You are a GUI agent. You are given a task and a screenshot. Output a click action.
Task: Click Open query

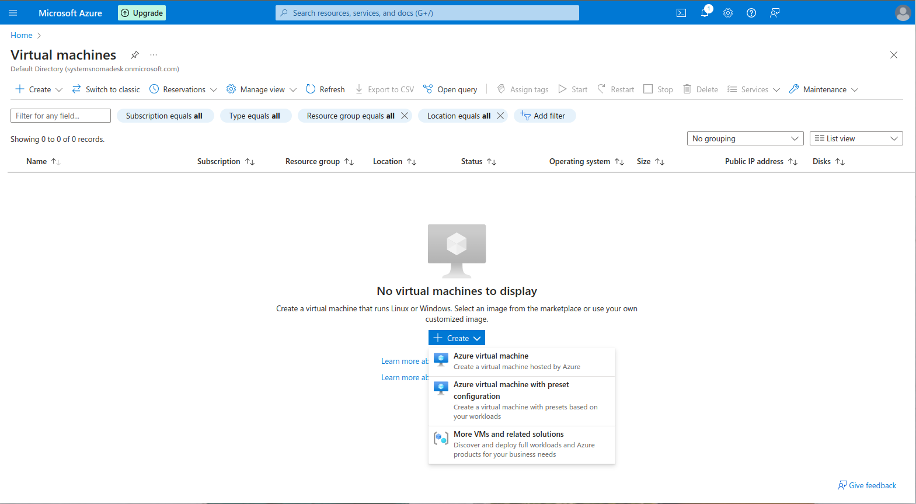pos(450,89)
